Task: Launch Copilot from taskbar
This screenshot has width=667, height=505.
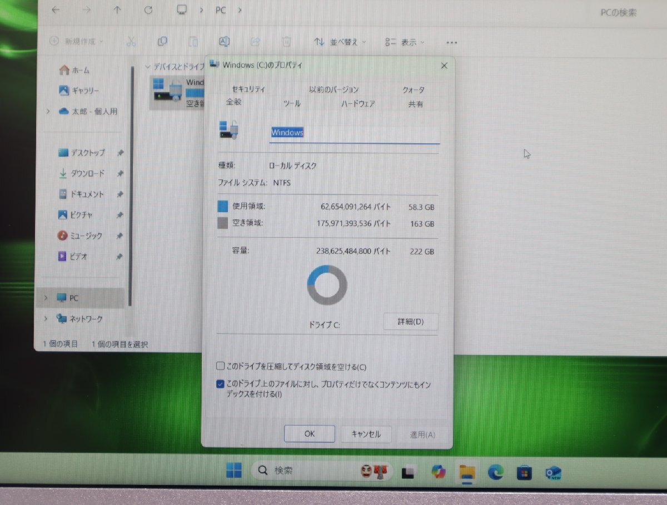Action: pyautogui.click(x=439, y=472)
